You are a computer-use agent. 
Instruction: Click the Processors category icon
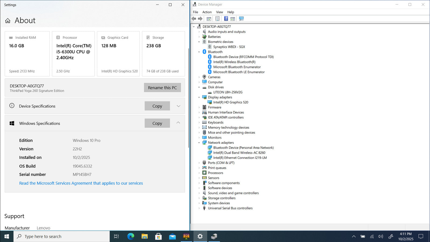coord(204,173)
